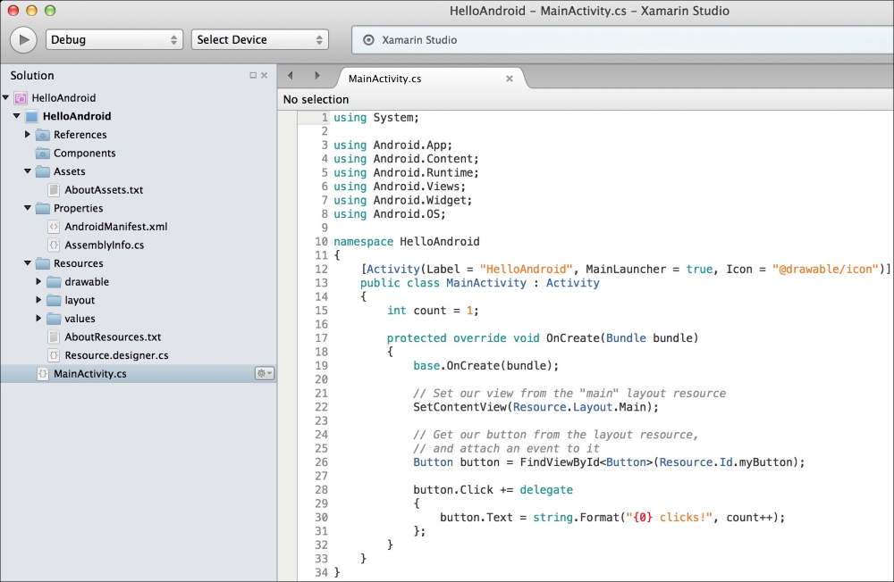Click the AboutResources.txt file icon
The width and height of the screenshot is (894, 582).
[54, 337]
